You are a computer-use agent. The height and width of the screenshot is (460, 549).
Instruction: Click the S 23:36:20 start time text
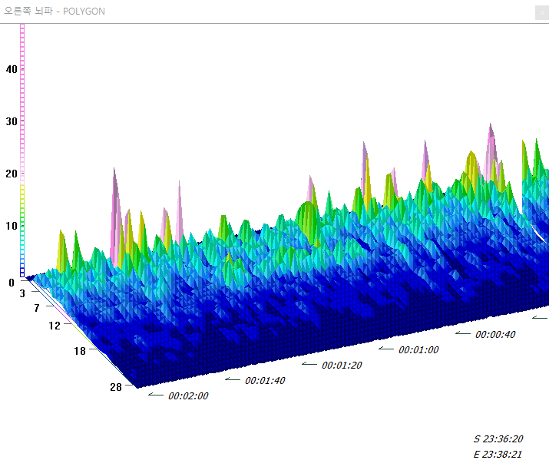[498, 439]
